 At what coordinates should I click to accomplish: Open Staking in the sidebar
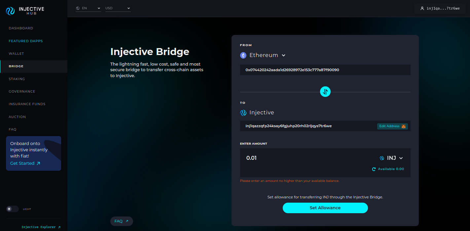[17, 79]
